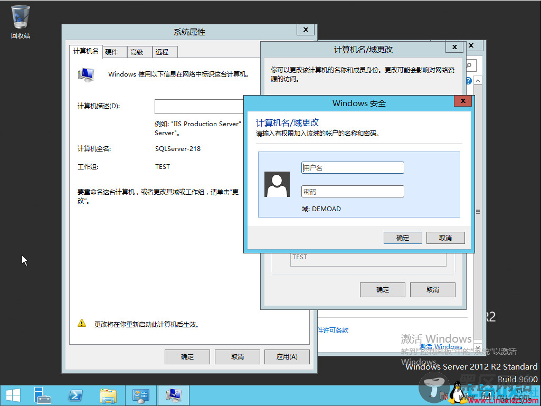Click 应用(A) in 系统属性 window
The image size is (541, 406).
tap(287, 356)
